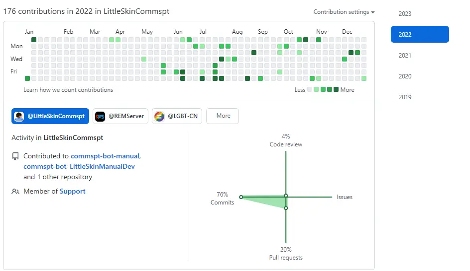Switch to the 2020 contributions year
Image resolution: width=470 pixels, height=271 pixels.
coord(405,76)
